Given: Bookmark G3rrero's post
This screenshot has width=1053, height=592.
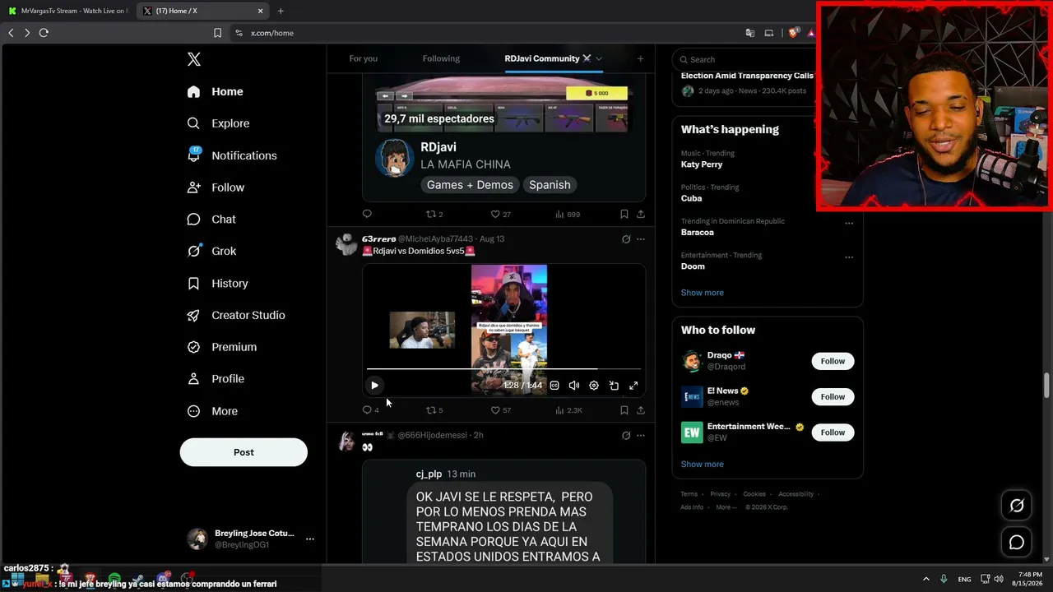Looking at the screenshot, I should tap(624, 409).
